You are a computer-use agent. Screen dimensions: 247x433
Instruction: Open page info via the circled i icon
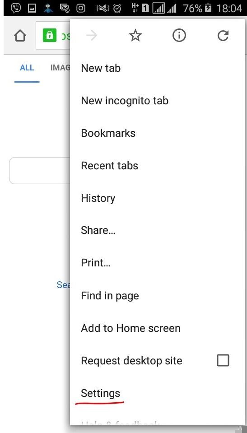179,36
